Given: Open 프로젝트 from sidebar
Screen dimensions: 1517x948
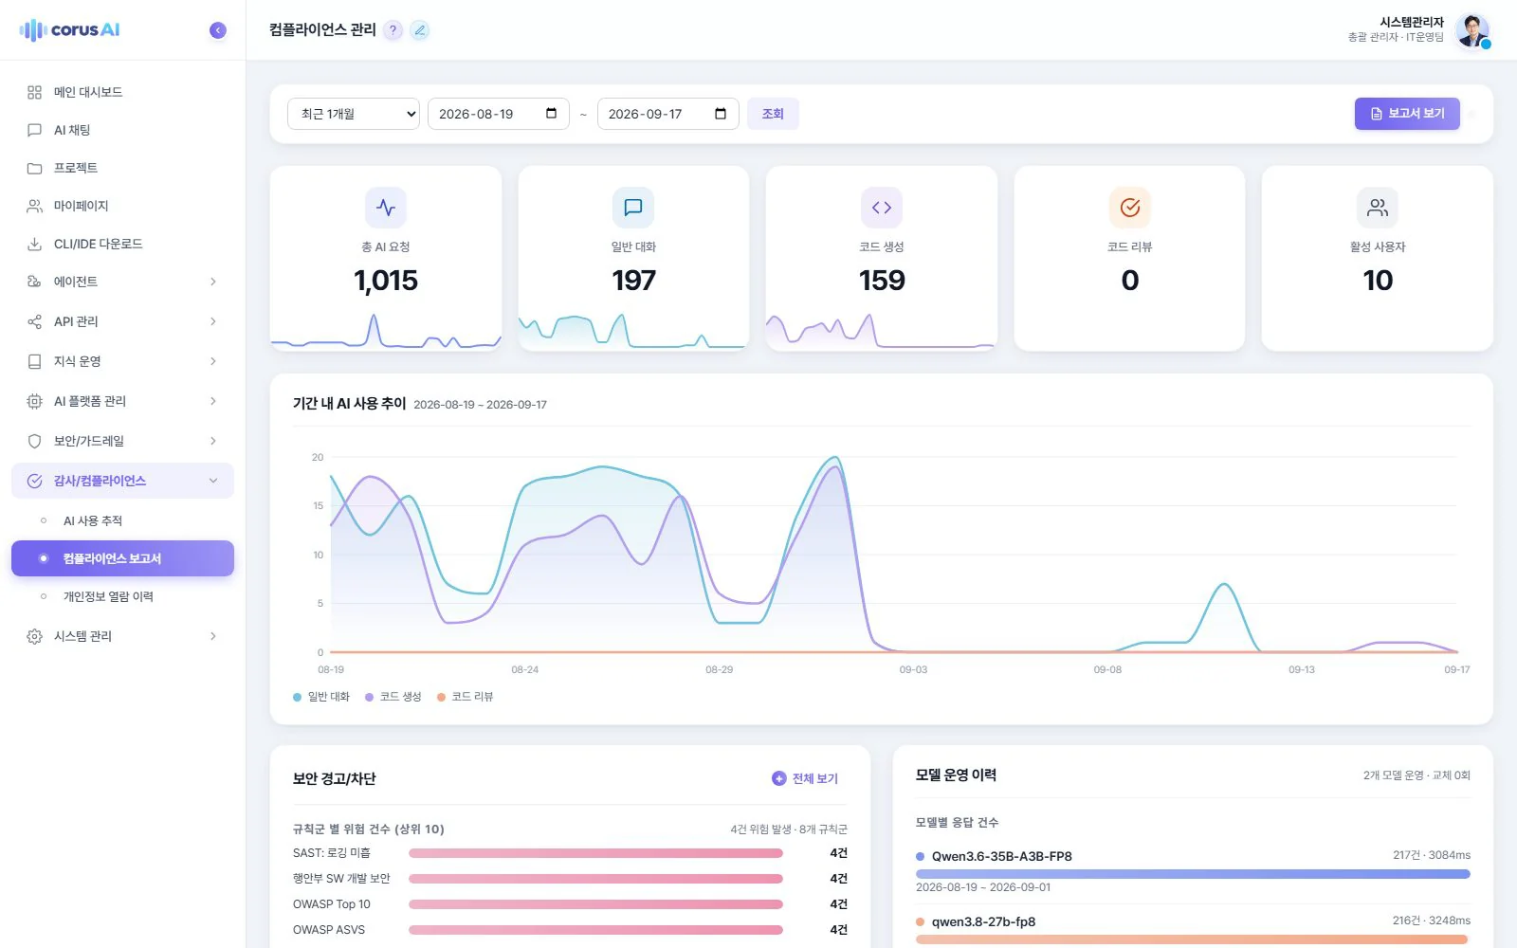Looking at the screenshot, I should click(x=122, y=168).
